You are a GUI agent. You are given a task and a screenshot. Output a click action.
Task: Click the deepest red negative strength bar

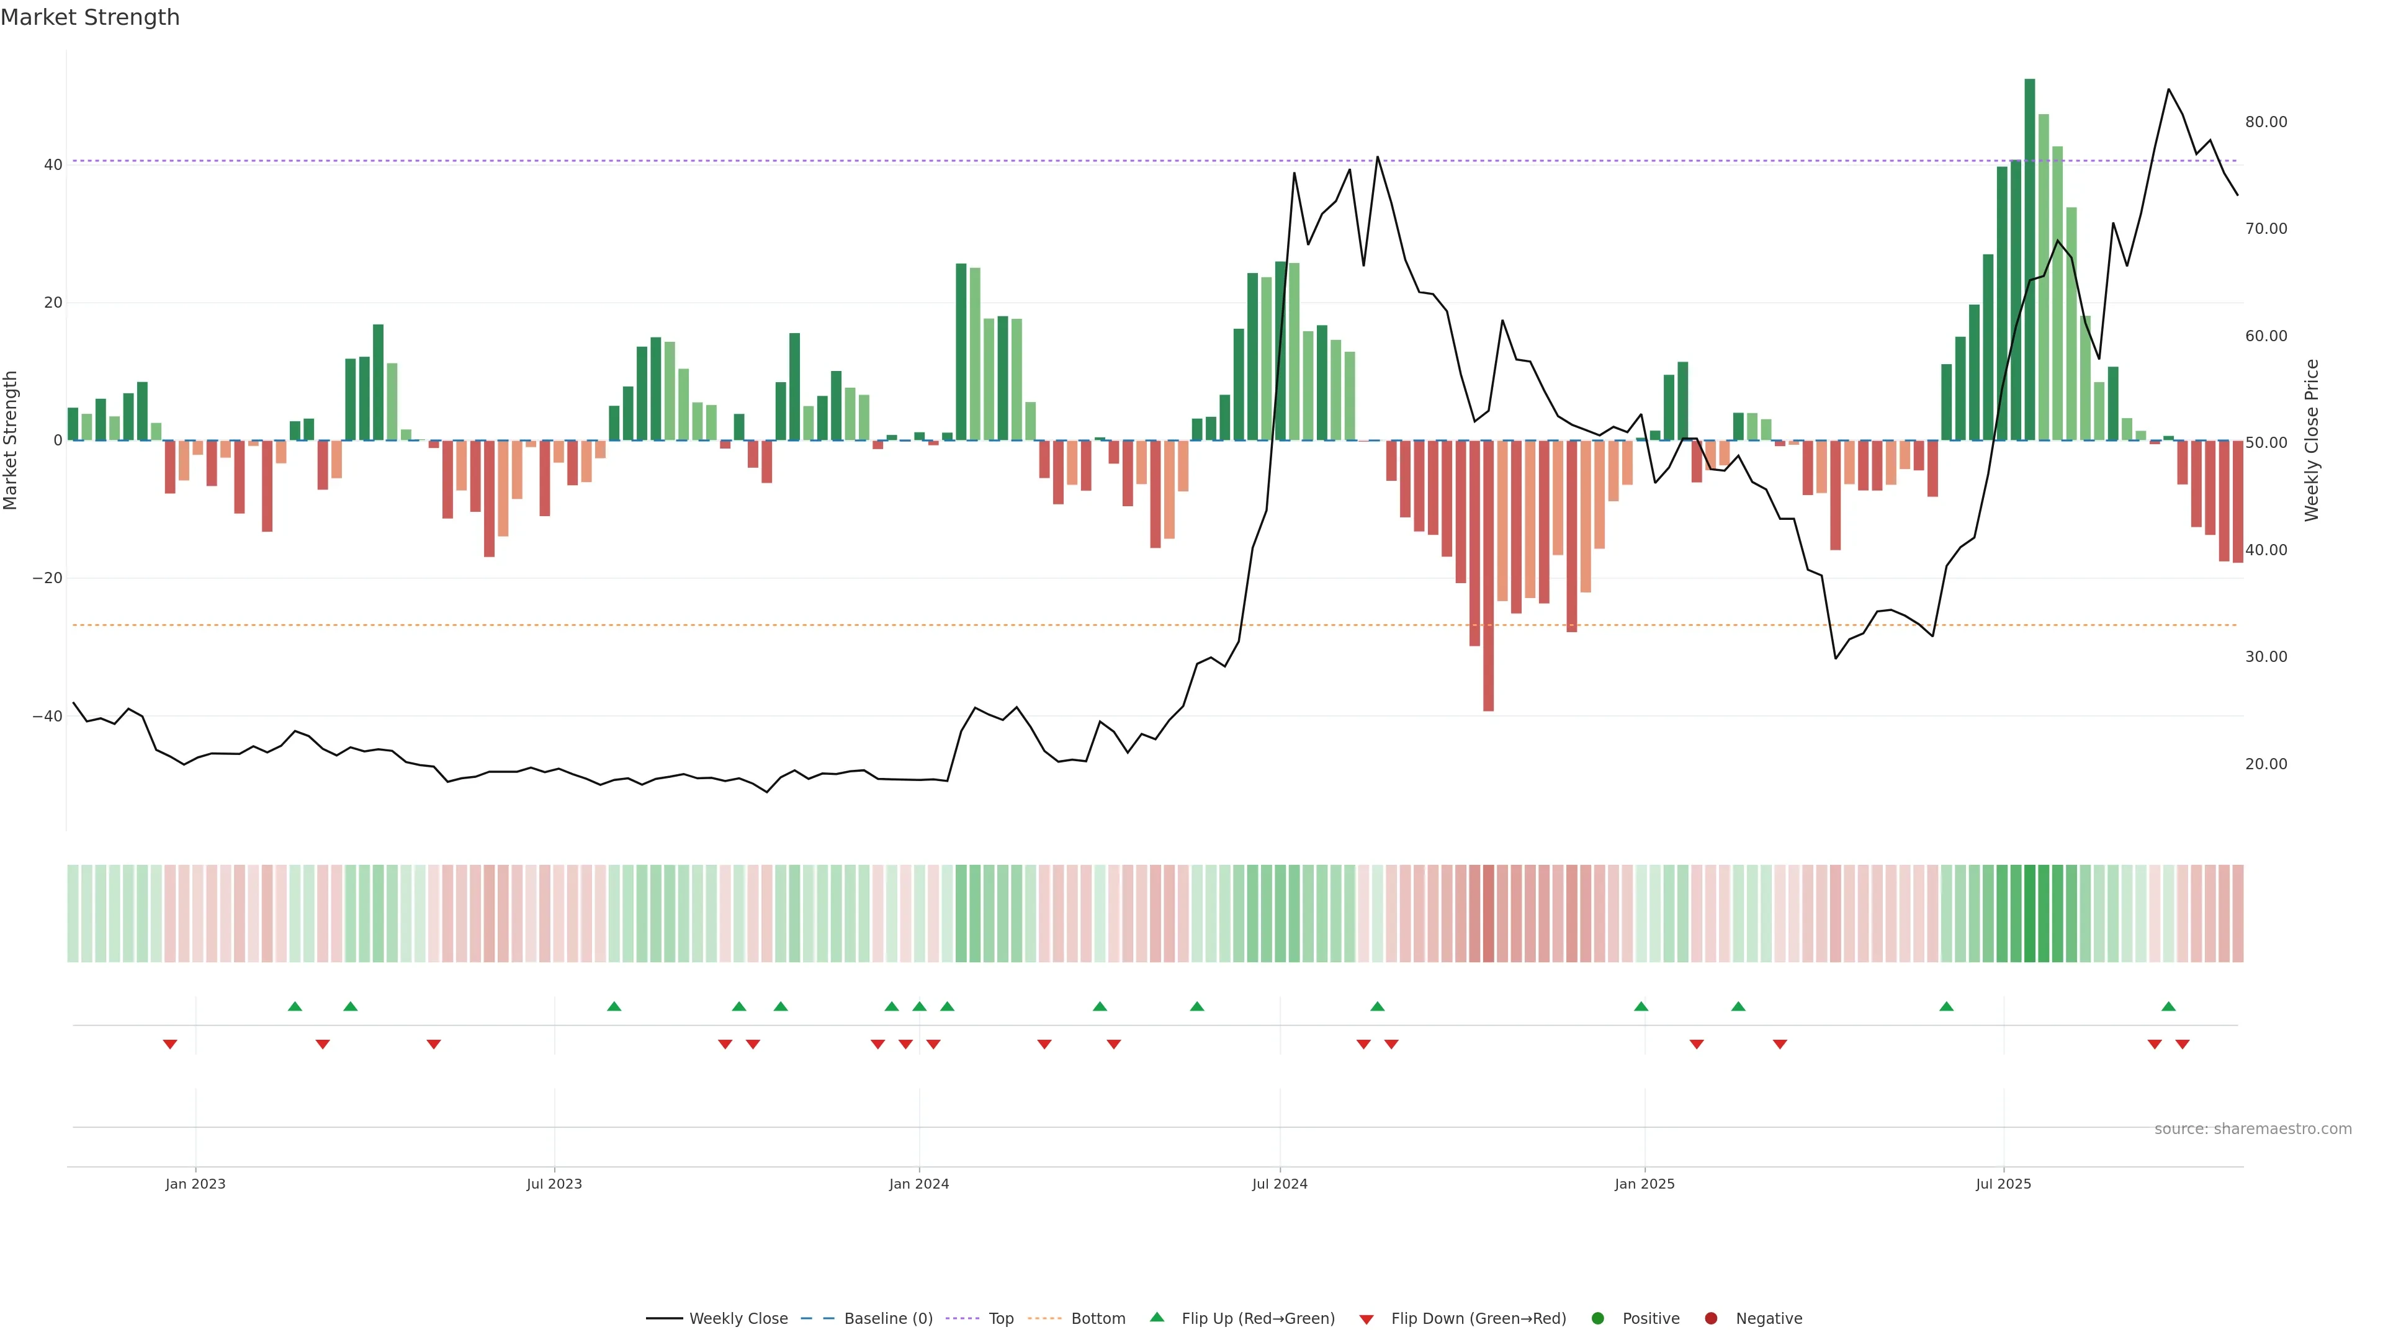click(1489, 575)
